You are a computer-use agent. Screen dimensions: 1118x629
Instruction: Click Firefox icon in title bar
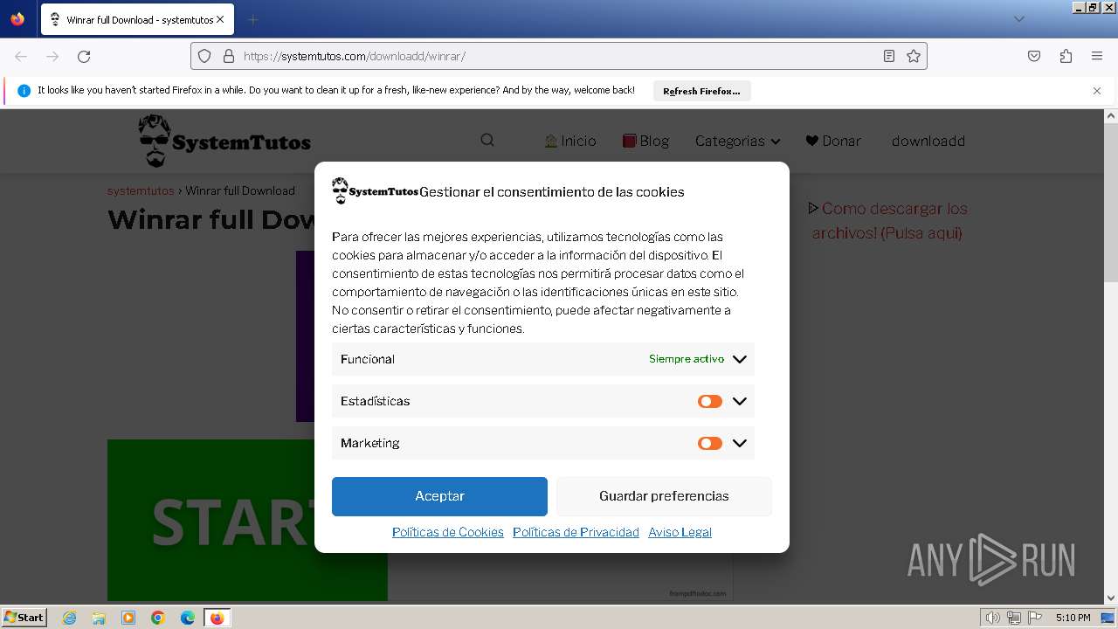pos(17,18)
